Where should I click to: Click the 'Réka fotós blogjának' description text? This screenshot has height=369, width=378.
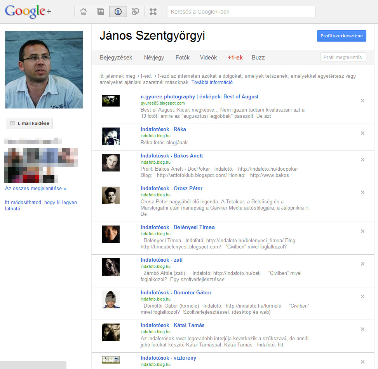tap(164, 143)
